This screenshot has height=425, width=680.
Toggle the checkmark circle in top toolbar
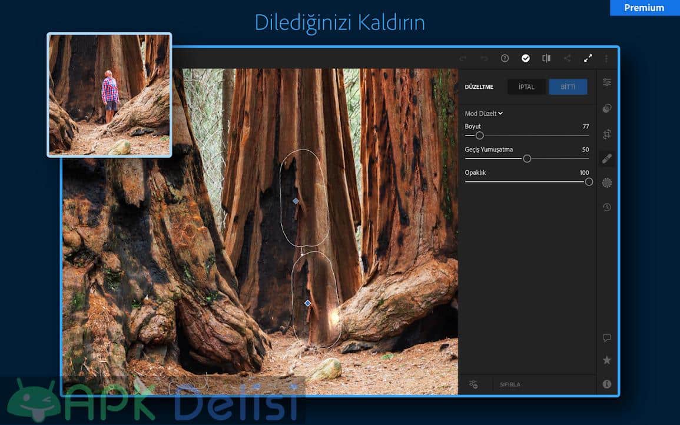525,58
